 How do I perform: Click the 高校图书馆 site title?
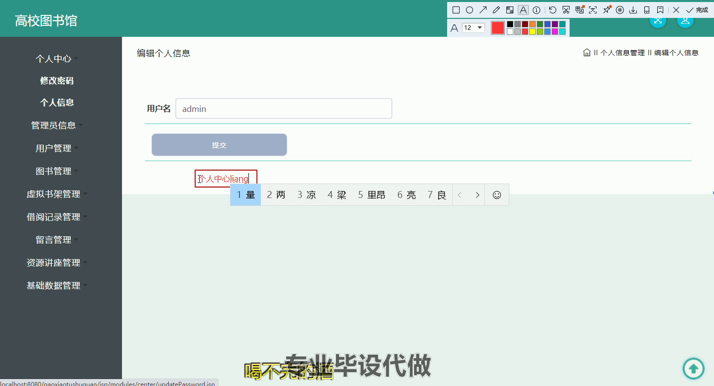point(46,20)
